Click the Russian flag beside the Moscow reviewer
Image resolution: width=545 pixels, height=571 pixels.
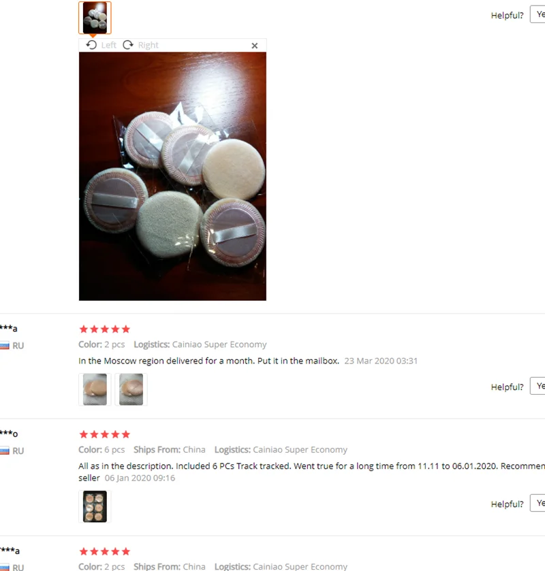4,345
